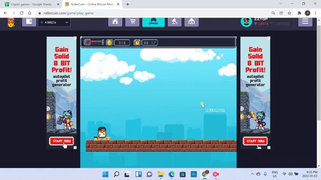Share this page icon in address bar
Image resolution: width=321 pixels, height=180 pixels.
(x=281, y=13)
